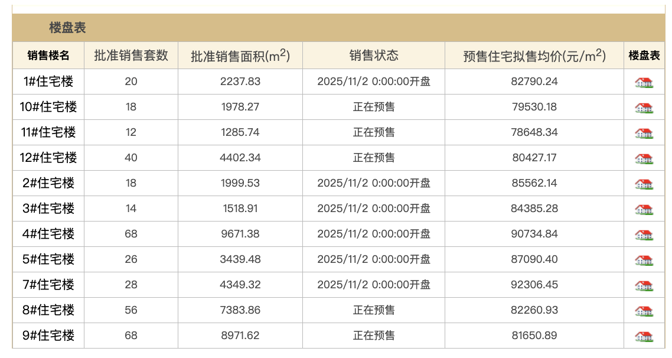
Task: Open the house icon in 10#住宅楼 row
Action: 644,108
